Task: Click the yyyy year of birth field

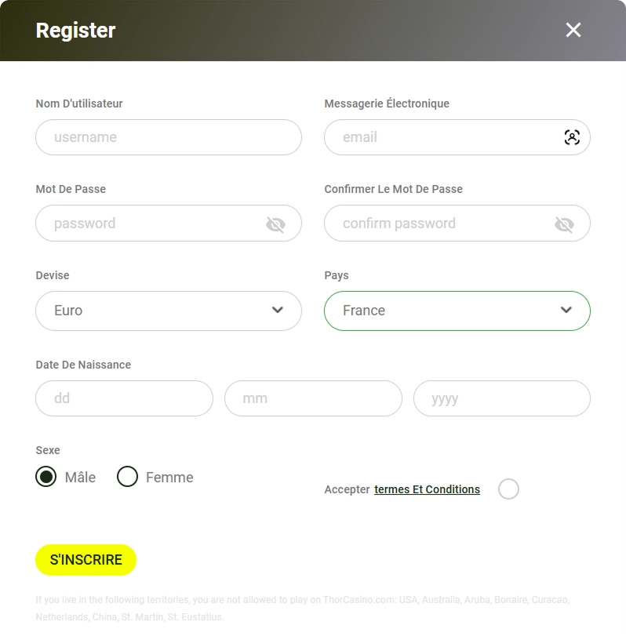Action: click(x=501, y=398)
